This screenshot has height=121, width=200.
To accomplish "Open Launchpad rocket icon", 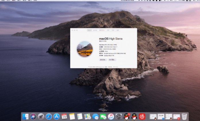I will click(x=41, y=116).
